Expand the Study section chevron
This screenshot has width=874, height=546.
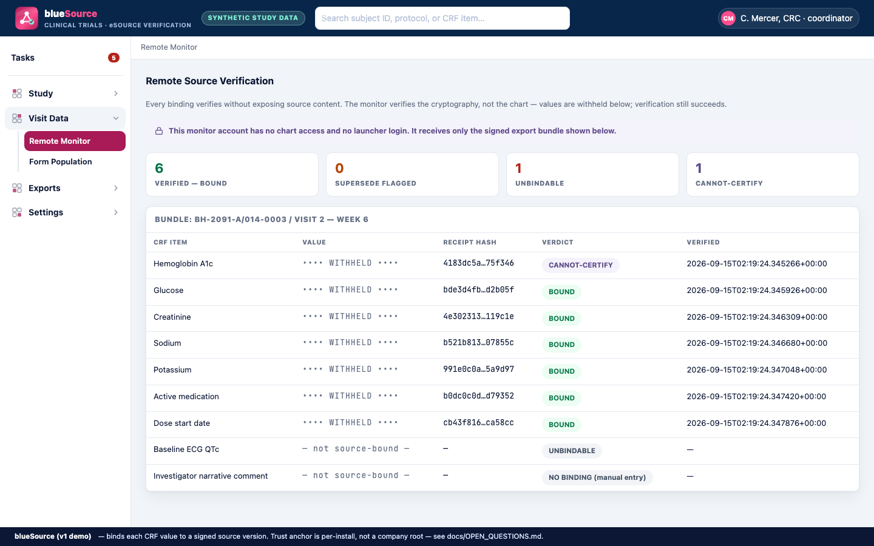pos(116,93)
